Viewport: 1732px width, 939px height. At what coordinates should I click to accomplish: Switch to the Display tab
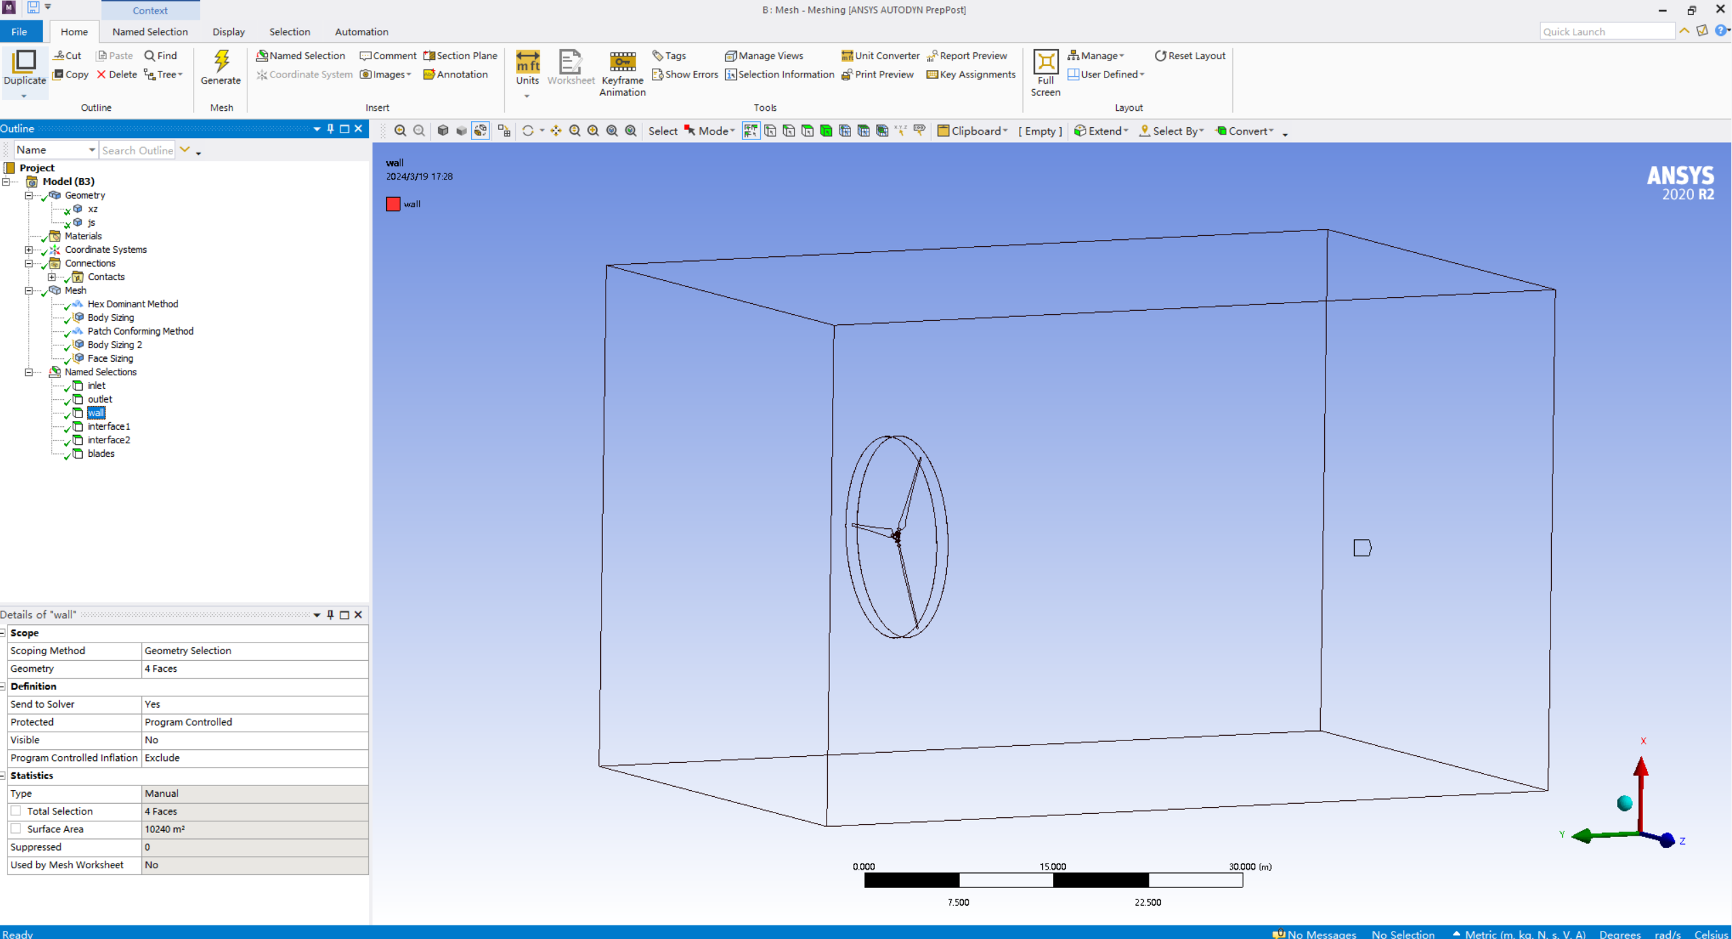228,31
